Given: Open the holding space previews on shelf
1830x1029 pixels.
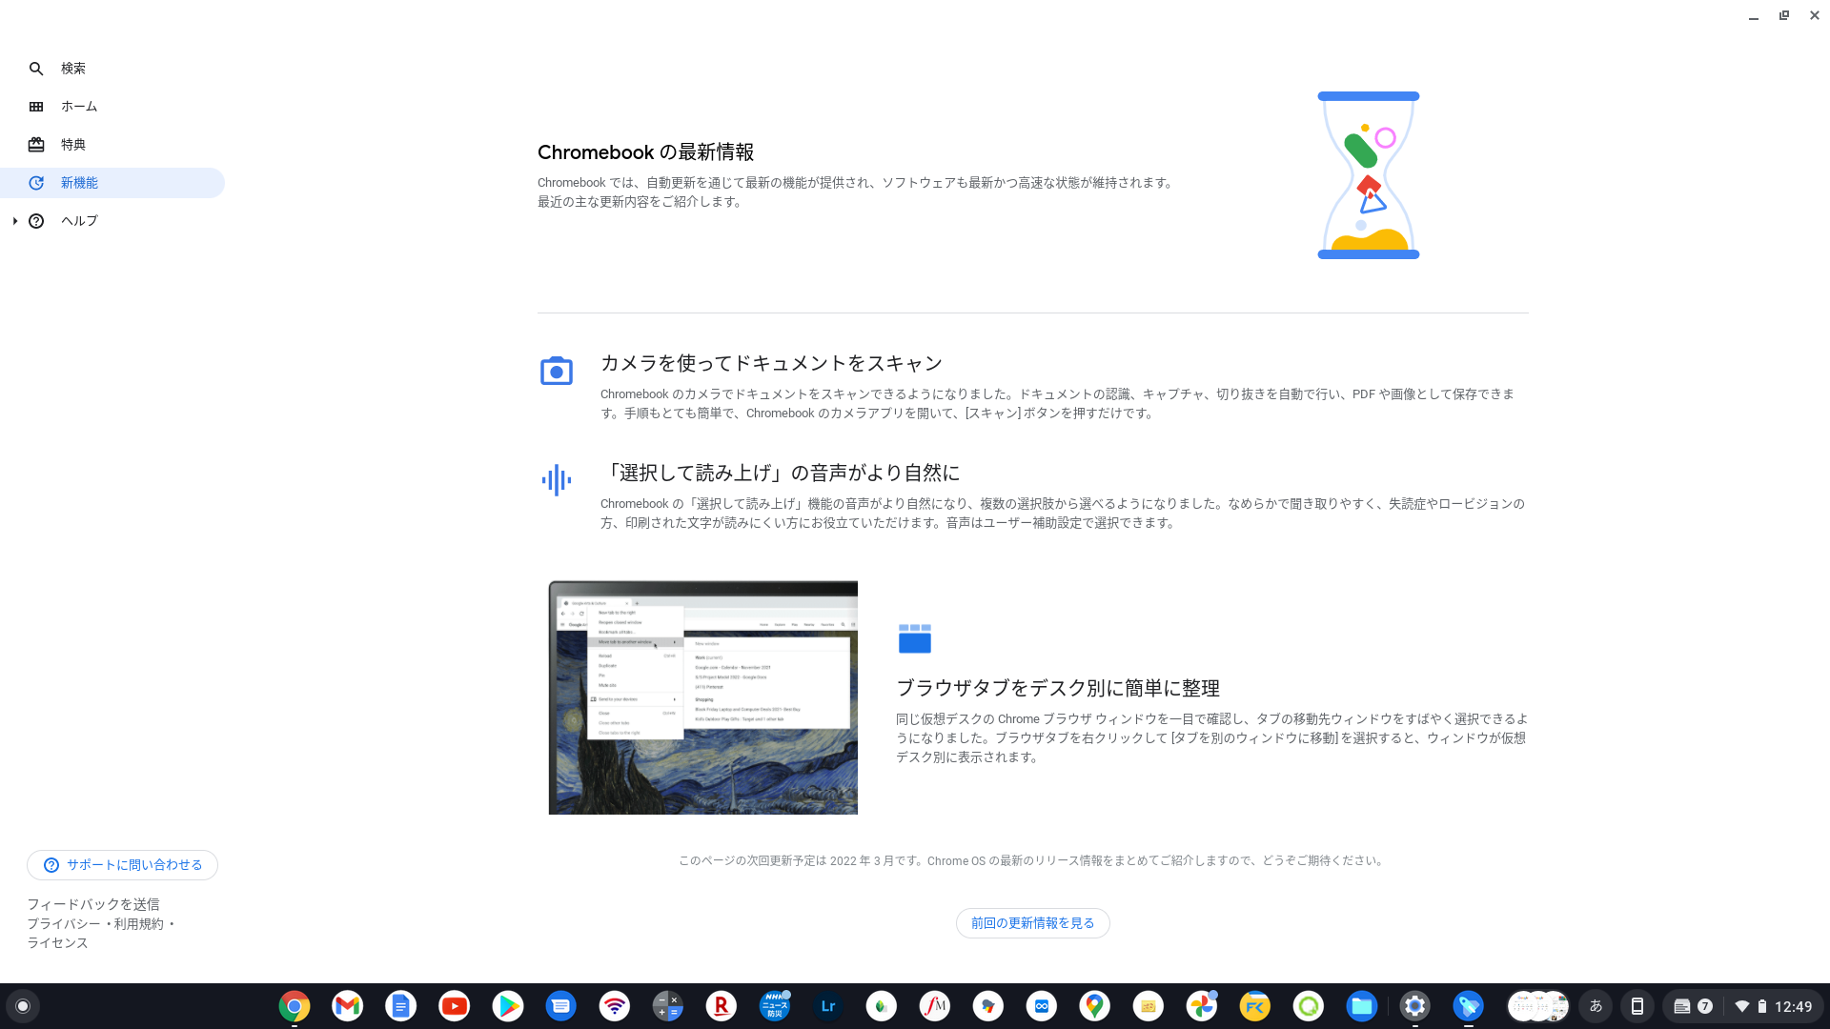Looking at the screenshot, I should click(1537, 1006).
